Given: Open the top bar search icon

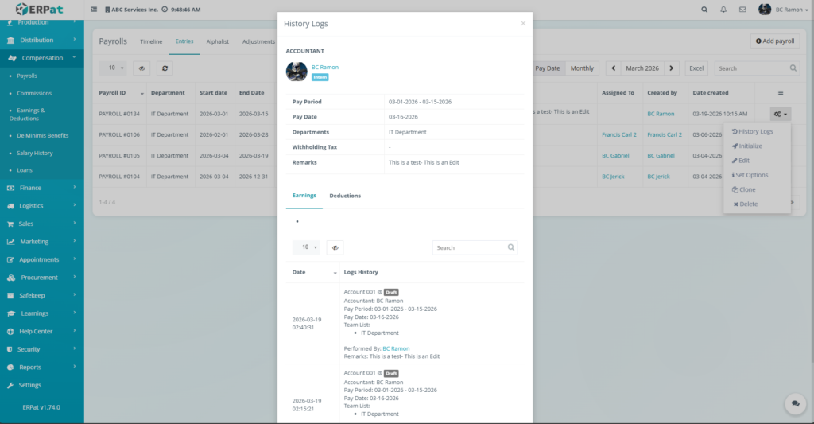Looking at the screenshot, I should 704,10.
